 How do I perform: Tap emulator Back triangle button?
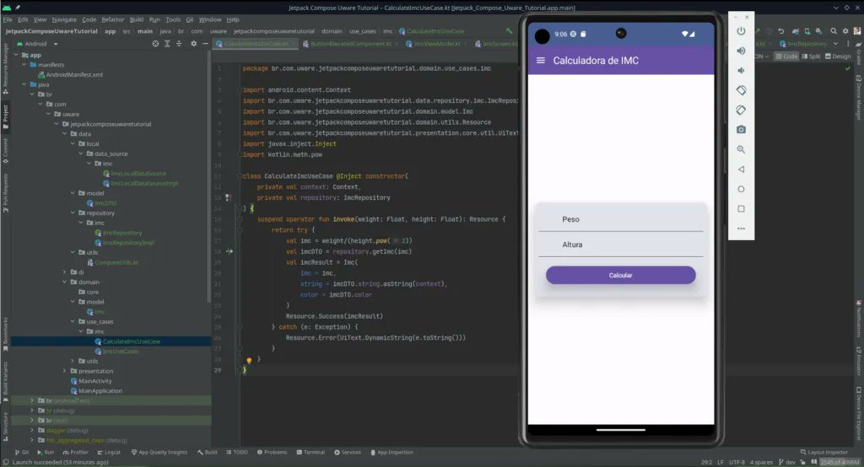click(741, 169)
